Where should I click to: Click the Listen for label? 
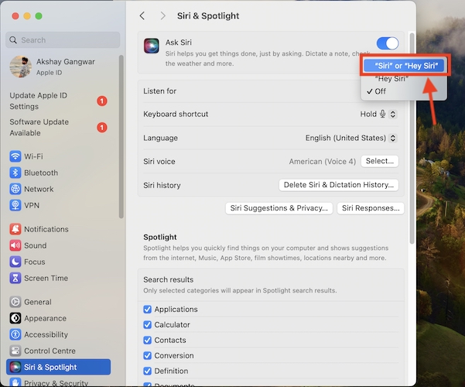click(x=160, y=91)
